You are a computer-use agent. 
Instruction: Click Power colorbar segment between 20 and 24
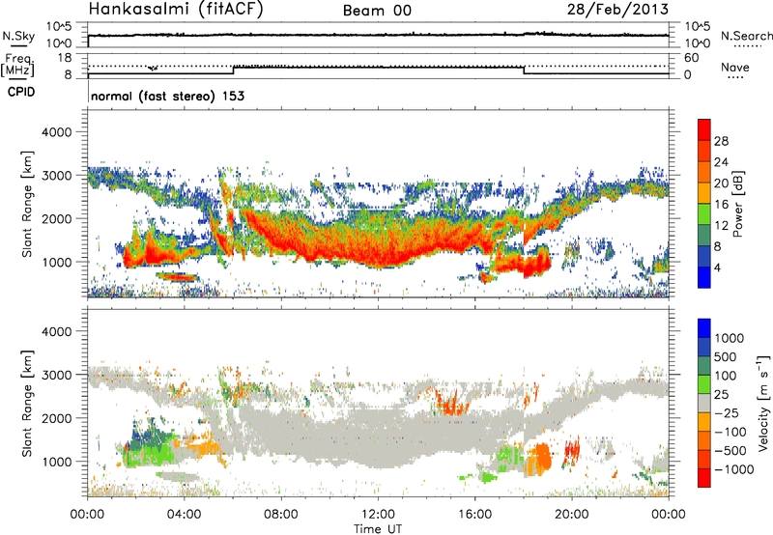704,172
